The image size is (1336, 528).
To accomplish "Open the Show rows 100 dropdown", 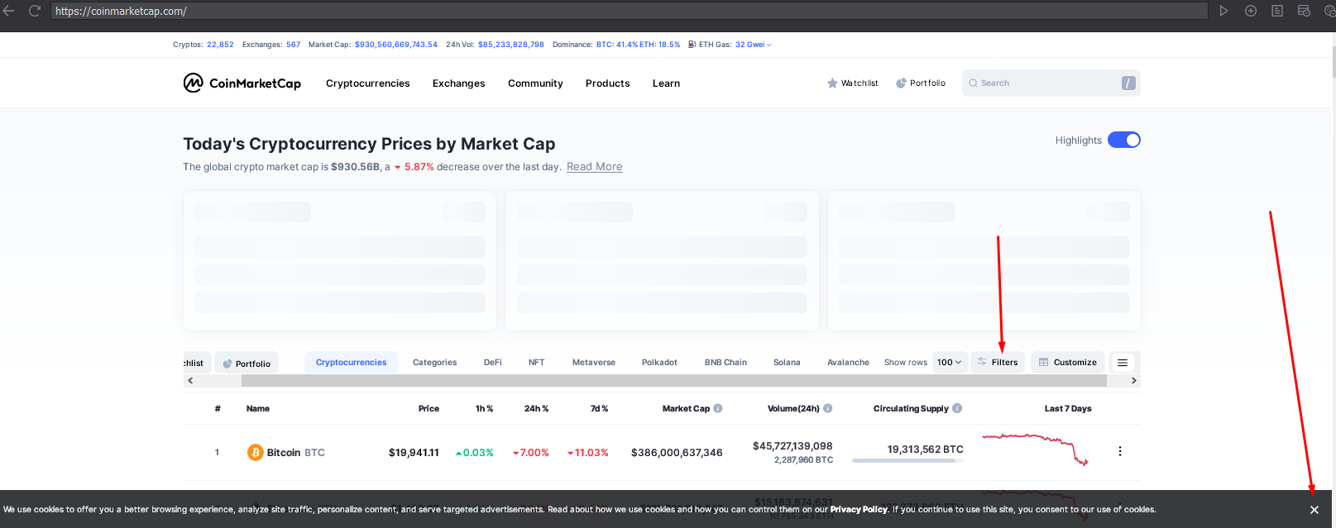I will click(x=949, y=362).
